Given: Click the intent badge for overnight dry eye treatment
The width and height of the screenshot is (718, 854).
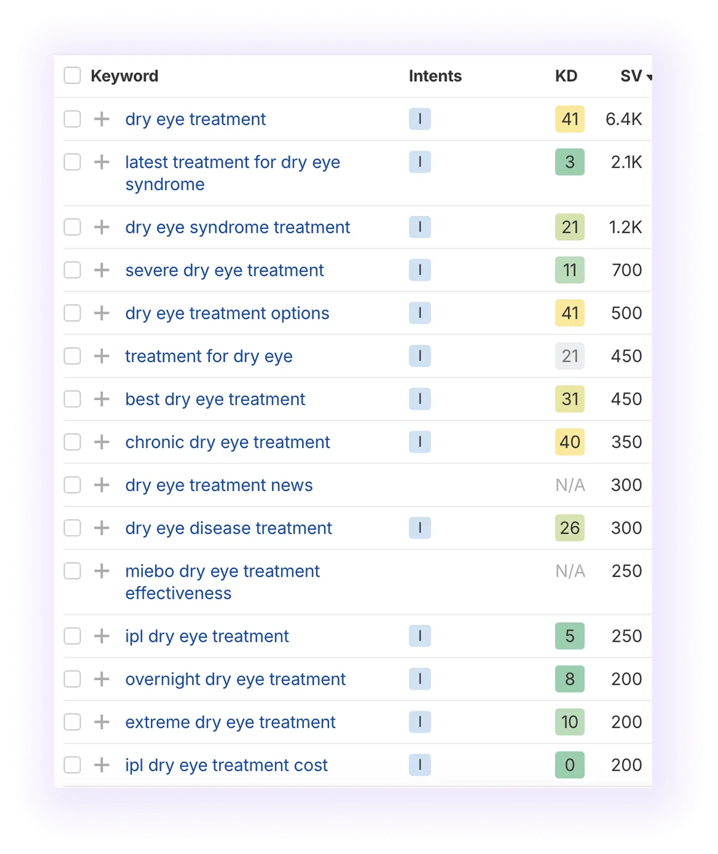Looking at the screenshot, I should tap(420, 679).
